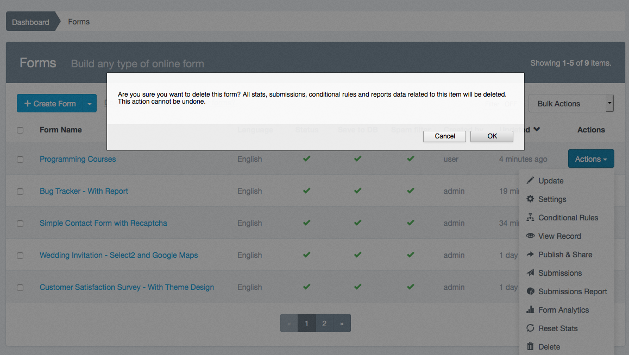
Task: Open the Wedding Invitation form link
Action: click(118, 255)
